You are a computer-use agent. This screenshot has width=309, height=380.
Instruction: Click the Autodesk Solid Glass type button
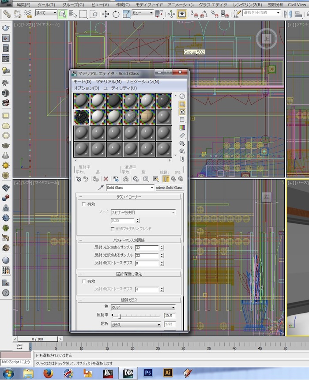(170, 188)
